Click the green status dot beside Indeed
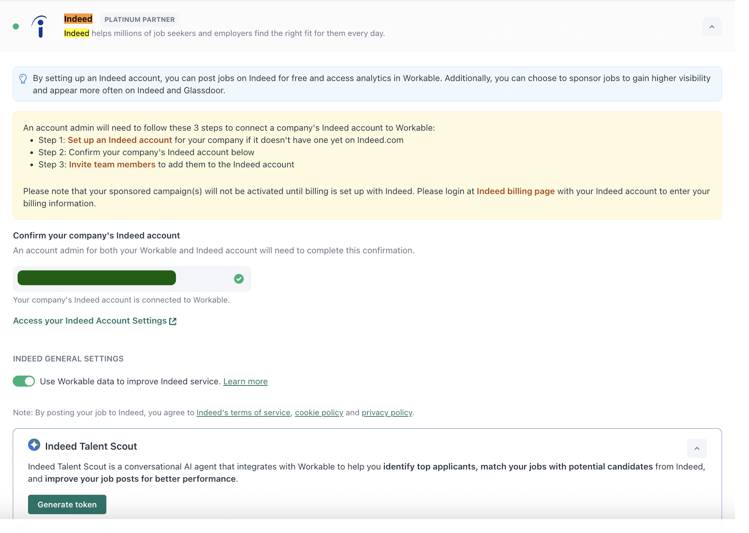The height and width of the screenshot is (533, 749). (16, 26)
